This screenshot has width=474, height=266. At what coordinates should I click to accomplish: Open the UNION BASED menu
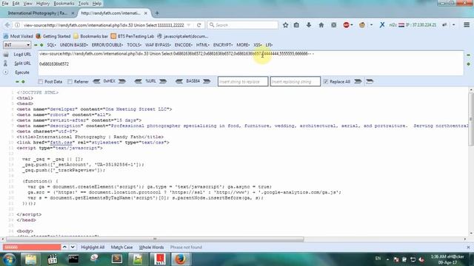[x=74, y=45]
